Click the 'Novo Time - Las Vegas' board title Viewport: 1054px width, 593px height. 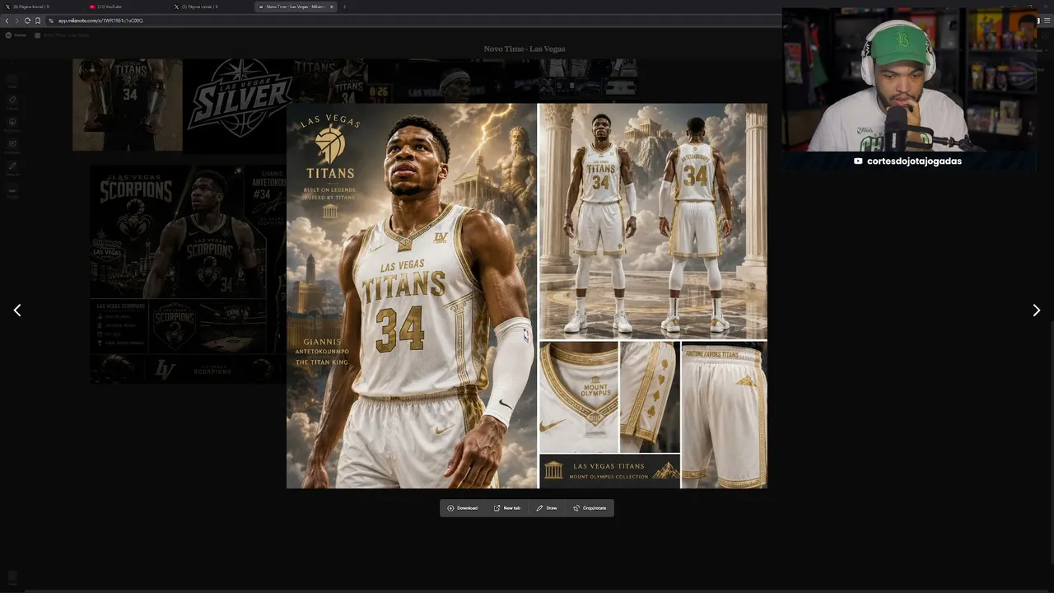pos(525,49)
